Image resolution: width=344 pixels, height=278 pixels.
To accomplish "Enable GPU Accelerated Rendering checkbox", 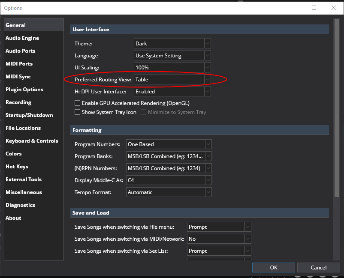I will click(78, 103).
